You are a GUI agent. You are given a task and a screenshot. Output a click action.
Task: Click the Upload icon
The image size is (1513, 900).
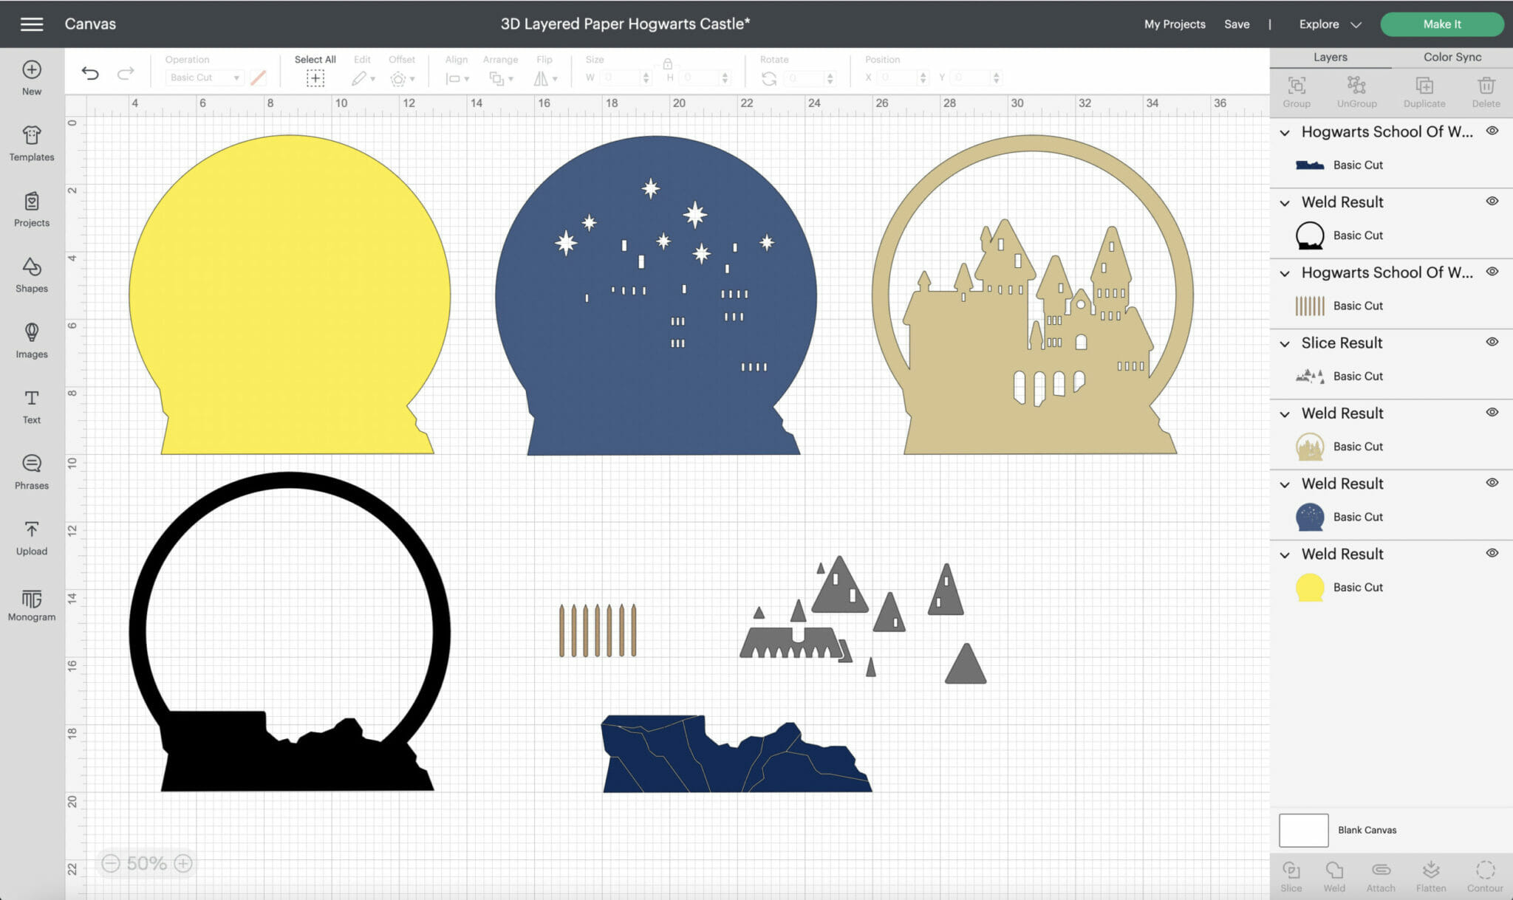[31, 530]
